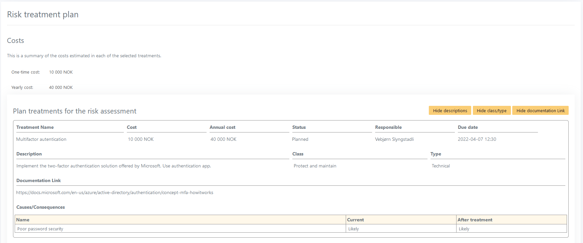Click the Hide class/type button
583x243 pixels.
point(492,111)
